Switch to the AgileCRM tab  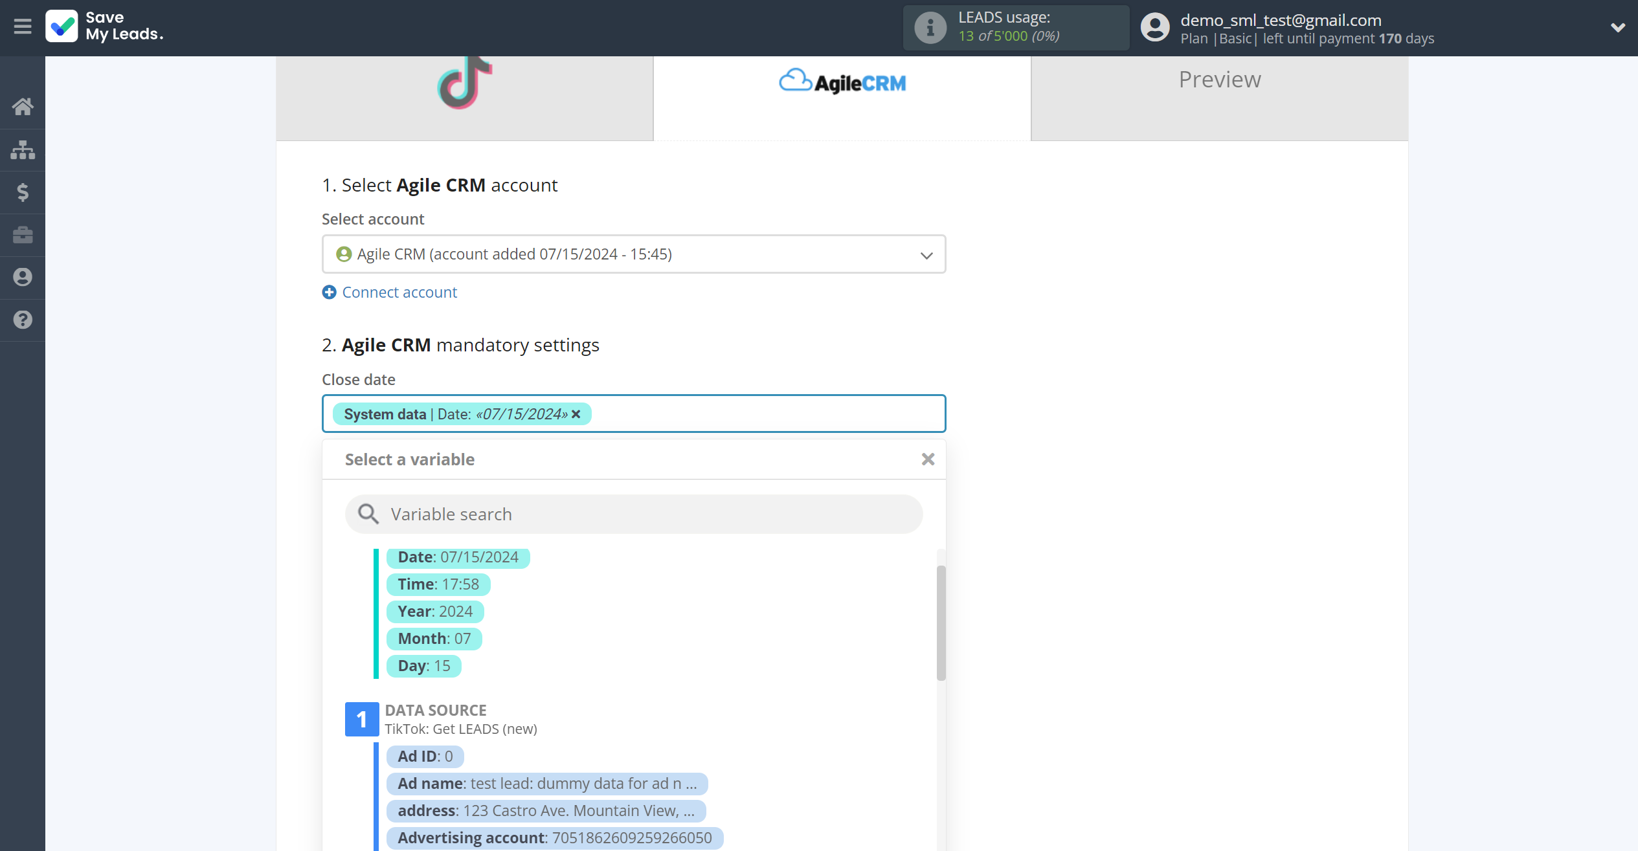842,98
